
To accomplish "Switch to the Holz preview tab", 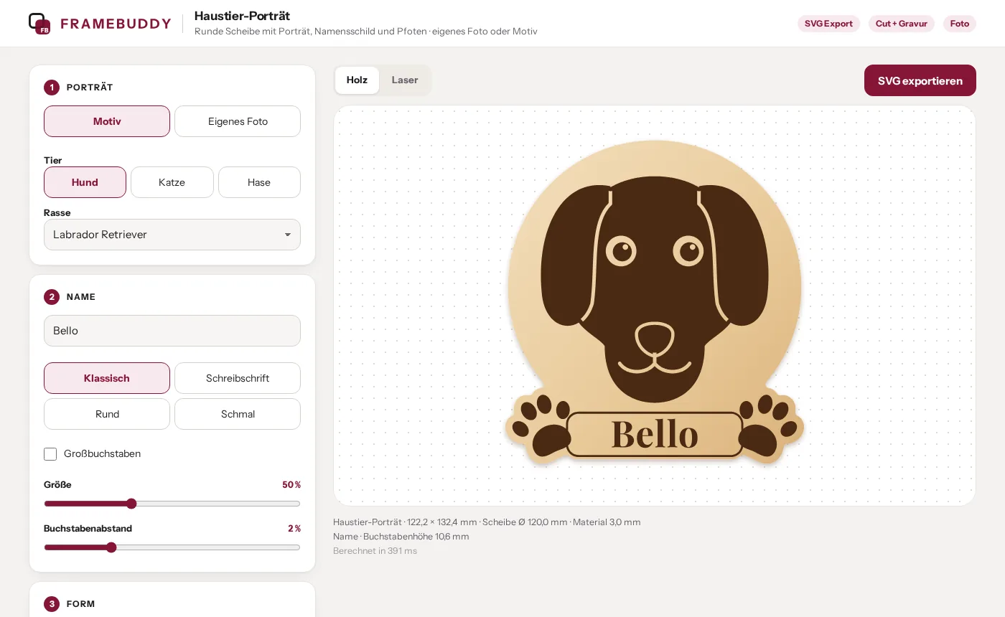I will pyautogui.click(x=357, y=80).
